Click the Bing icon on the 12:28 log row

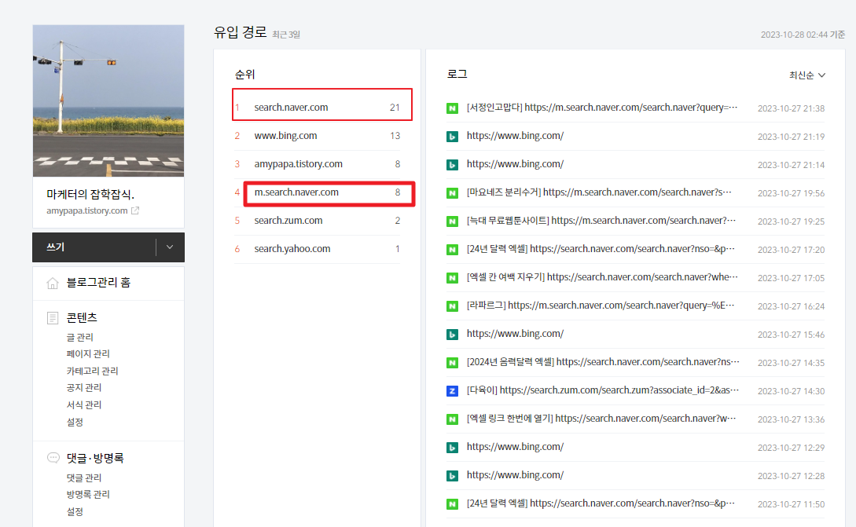452,476
